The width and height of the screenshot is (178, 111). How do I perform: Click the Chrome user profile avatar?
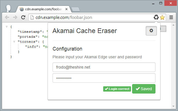click(8, 9)
